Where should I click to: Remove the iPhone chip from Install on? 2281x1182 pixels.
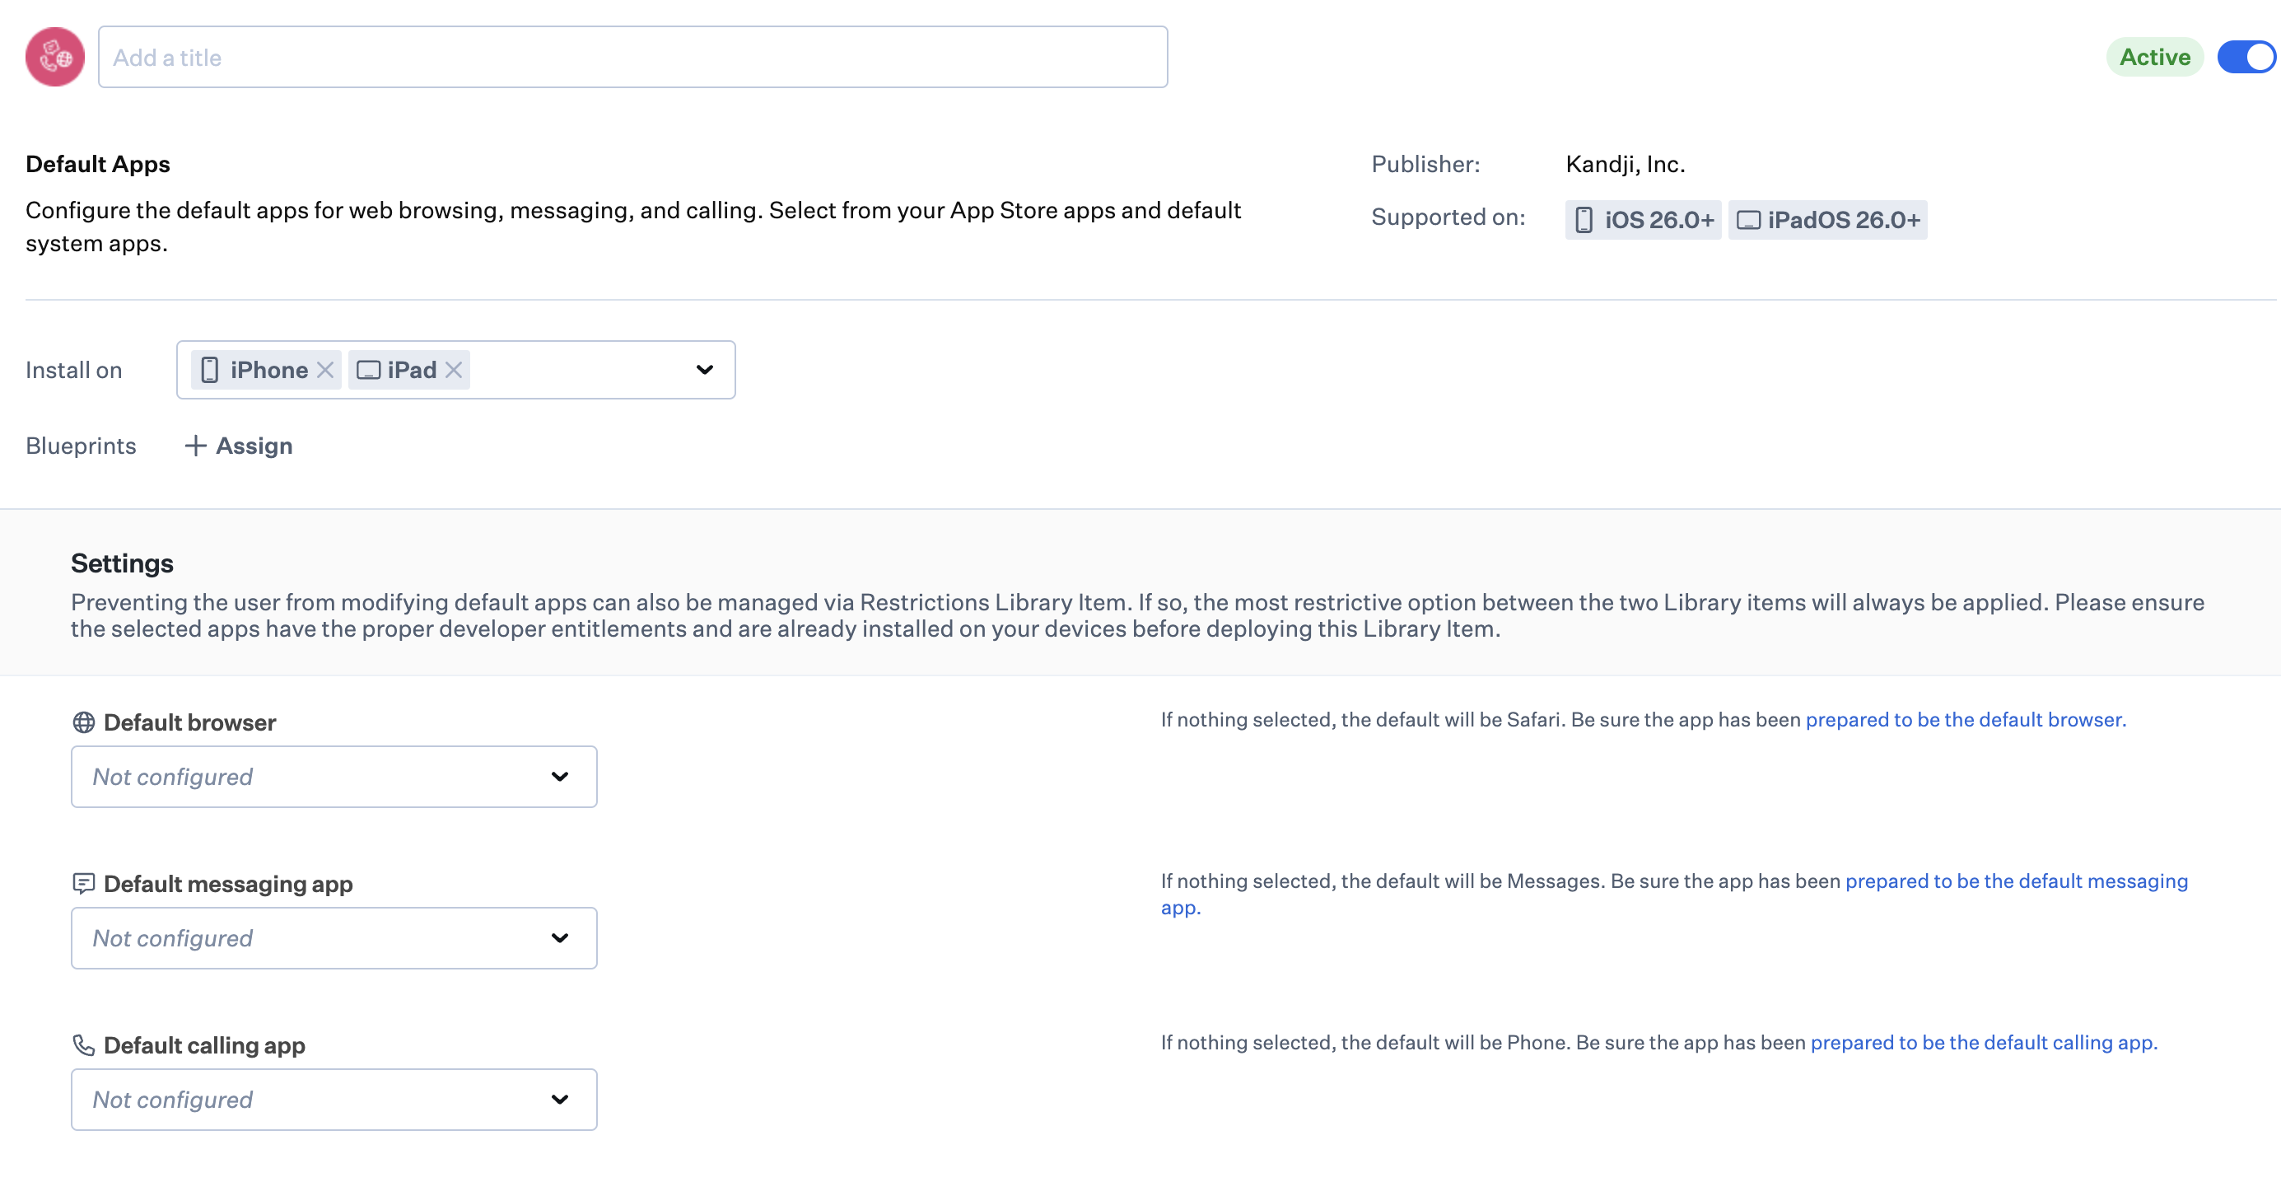click(325, 370)
